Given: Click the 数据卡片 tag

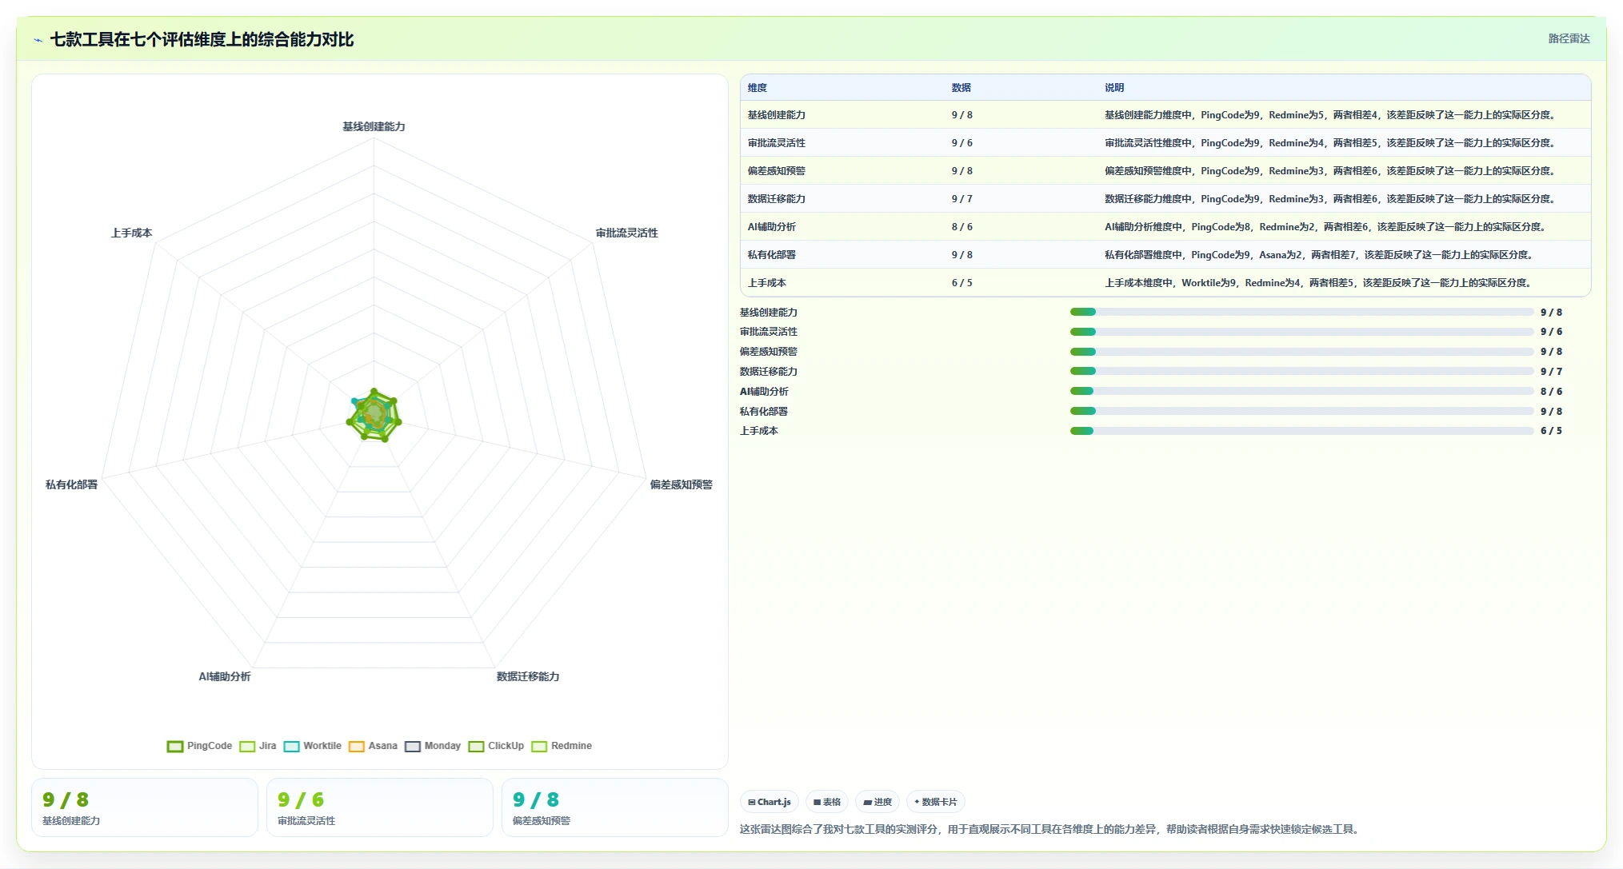Looking at the screenshot, I should (x=935, y=802).
